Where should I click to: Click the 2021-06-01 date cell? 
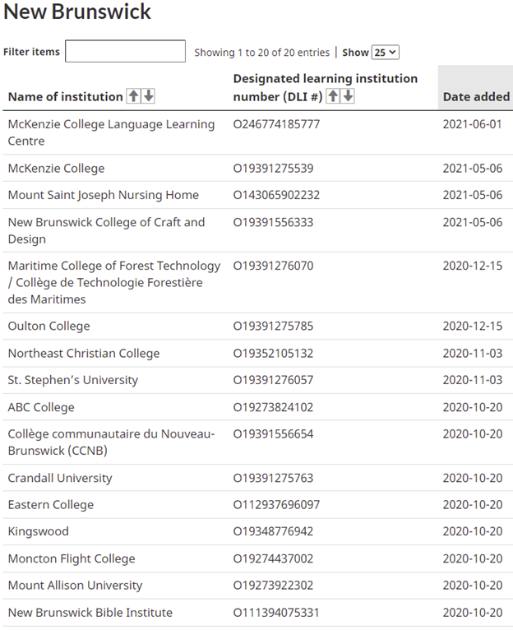click(x=472, y=124)
